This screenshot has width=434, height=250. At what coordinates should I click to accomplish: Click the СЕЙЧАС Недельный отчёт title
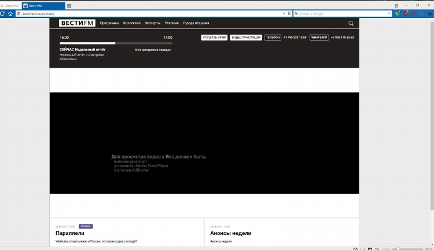coord(83,50)
